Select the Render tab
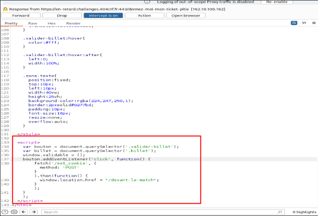The height and width of the screenshot is (216, 318). click(73, 23)
